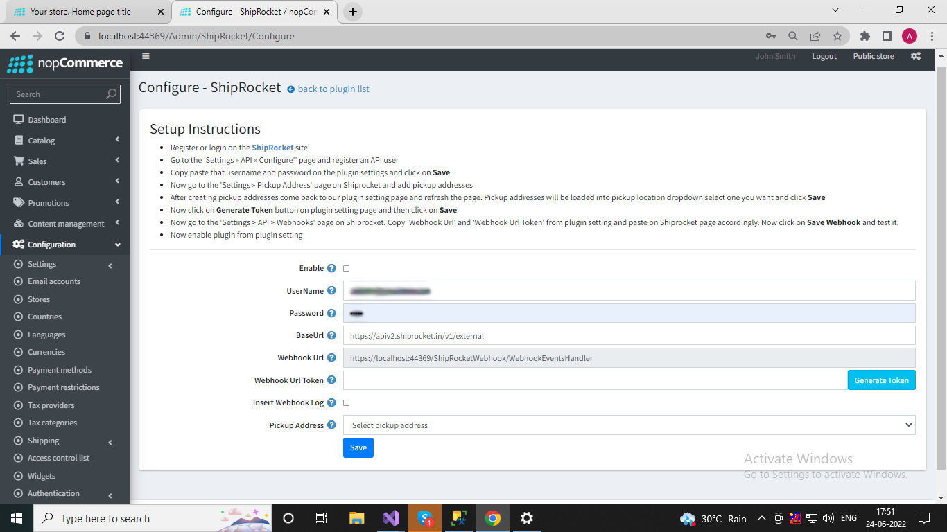
Task: Open Visual Studio from taskbar
Action: tap(391, 518)
